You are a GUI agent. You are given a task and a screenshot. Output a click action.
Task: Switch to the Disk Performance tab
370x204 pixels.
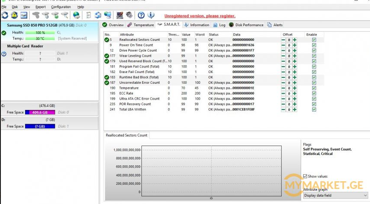[246, 25]
